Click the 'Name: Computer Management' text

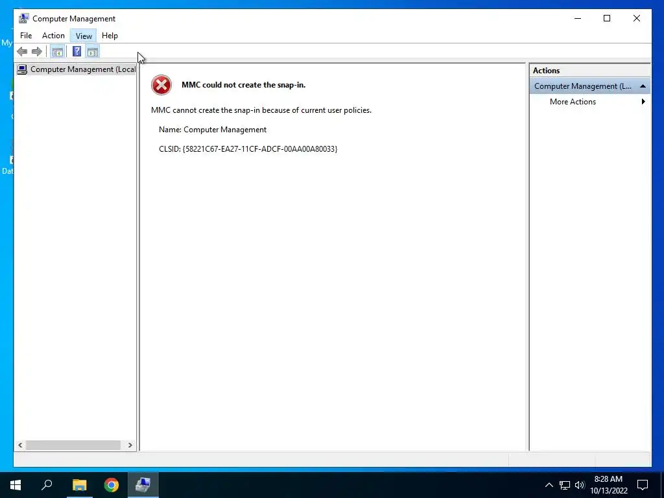tap(213, 130)
